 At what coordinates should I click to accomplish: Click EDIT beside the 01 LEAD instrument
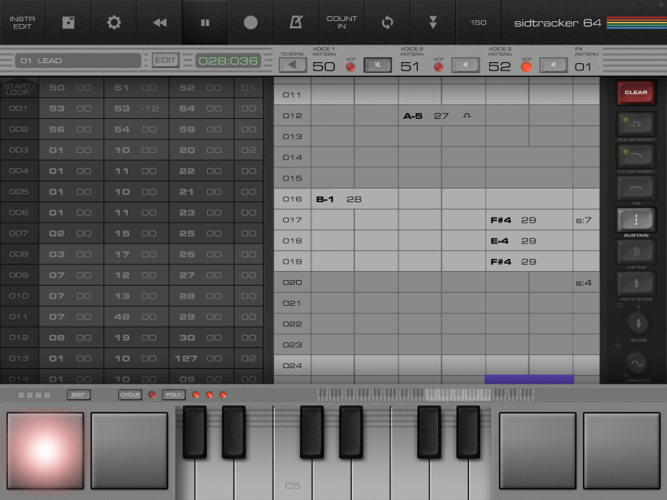(166, 61)
